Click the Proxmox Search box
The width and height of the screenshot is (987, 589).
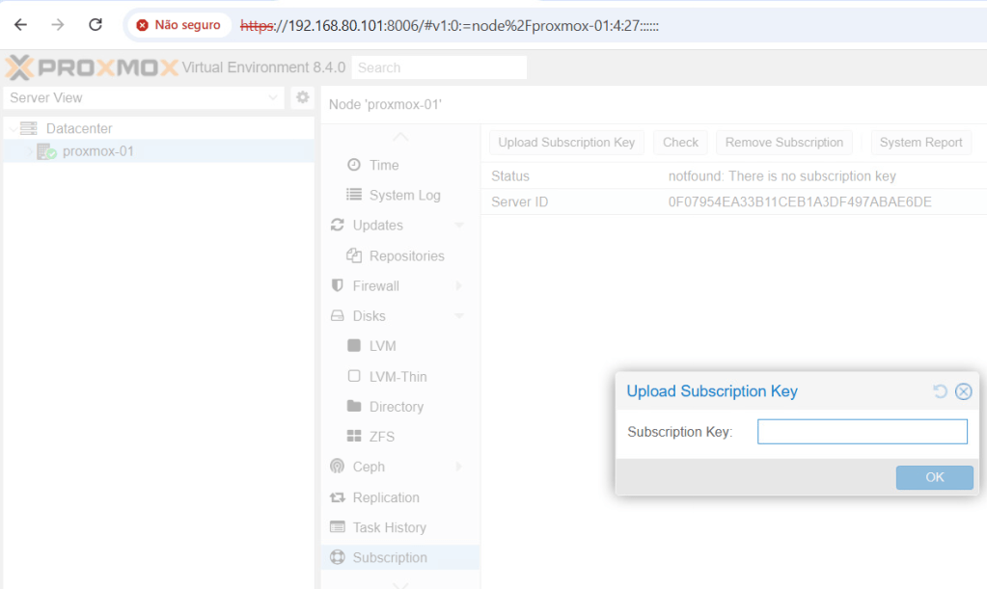pos(439,67)
